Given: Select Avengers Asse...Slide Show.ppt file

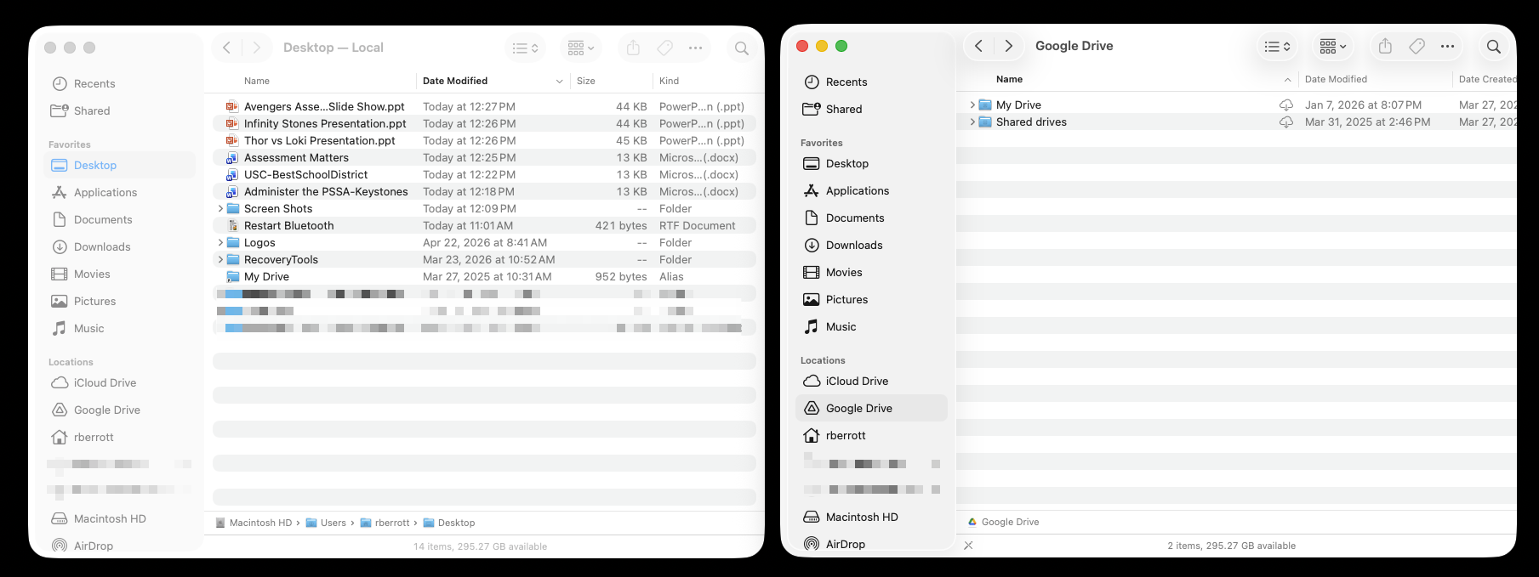Looking at the screenshot, I should tap(484, 106).
